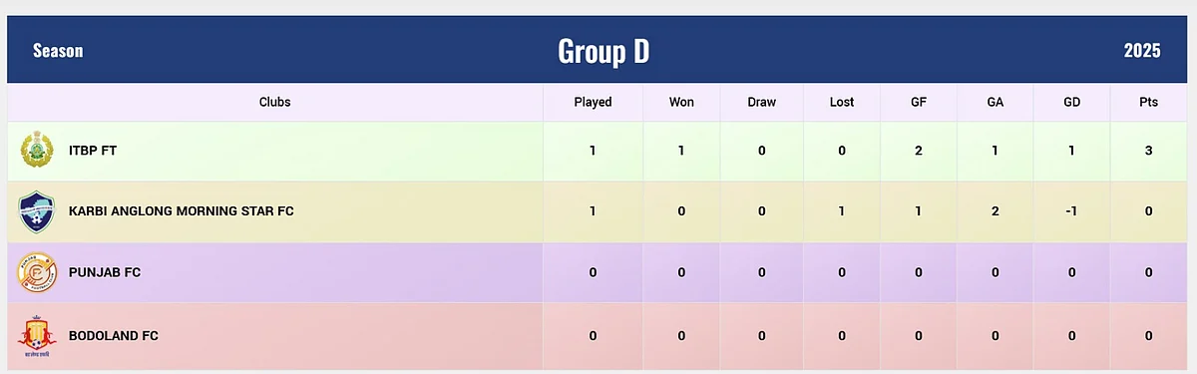Click Karbi Anglong Morning Star FC shield logo
This screenshot has width=1197, height=374.
click(36, 211)
